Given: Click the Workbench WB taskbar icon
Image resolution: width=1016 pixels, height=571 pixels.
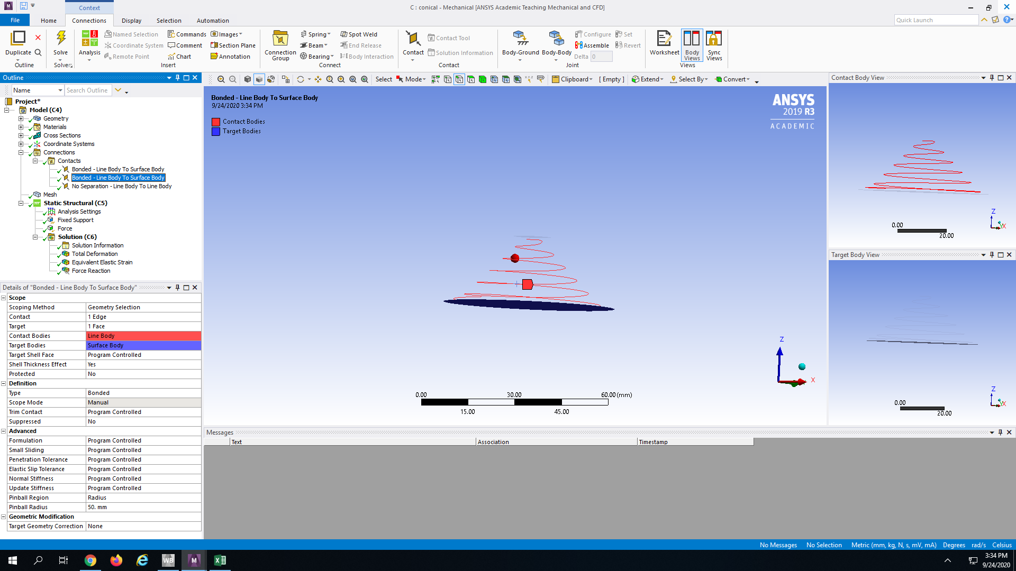Looking at the screenshot, I should tap(168, 560).
